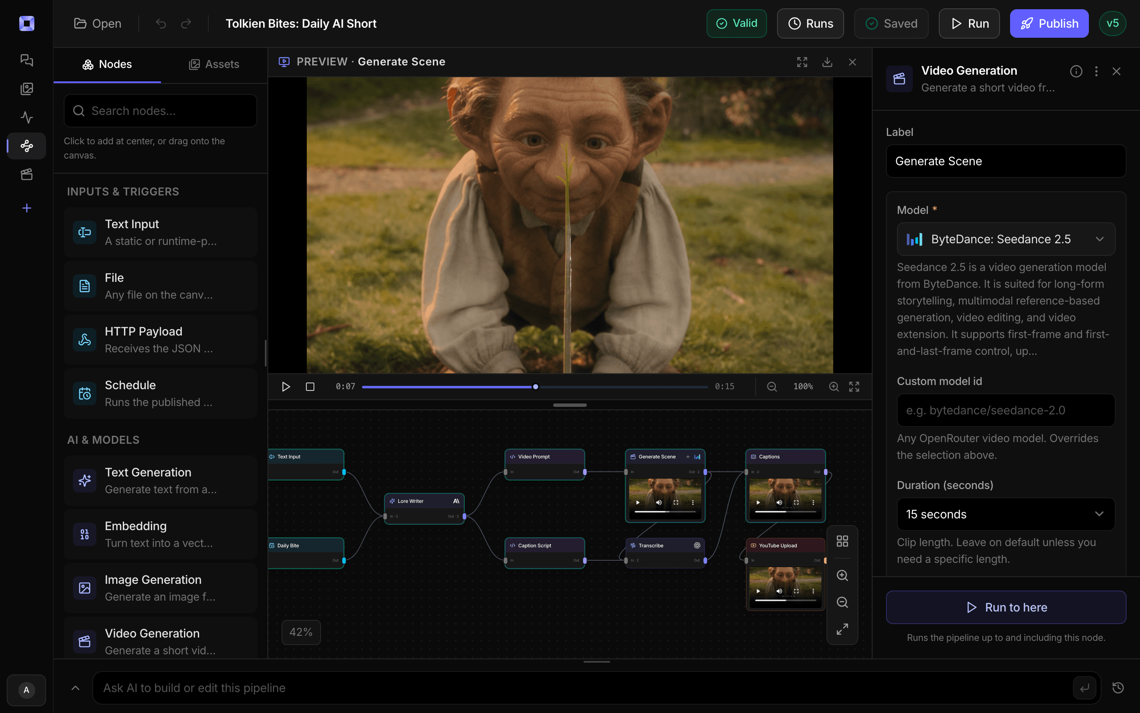
Task: Open the chat icon in left sidebar
Action: coord(27,60)
